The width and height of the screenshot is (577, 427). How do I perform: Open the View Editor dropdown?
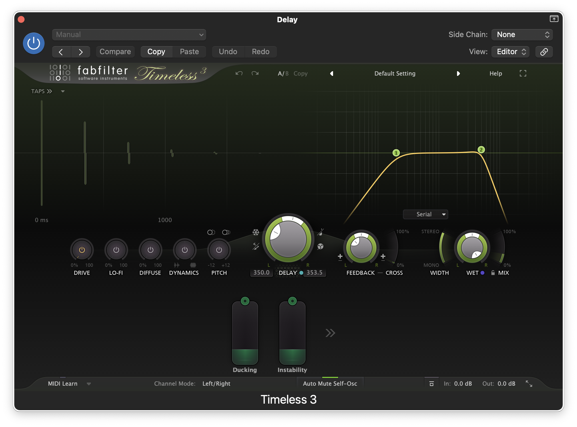[511, 52]
